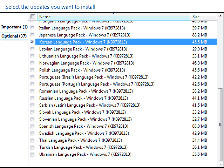The image size is (224, 168).
Task: Check the Slovak Language Pack checkbox
Action: [32, 112]
